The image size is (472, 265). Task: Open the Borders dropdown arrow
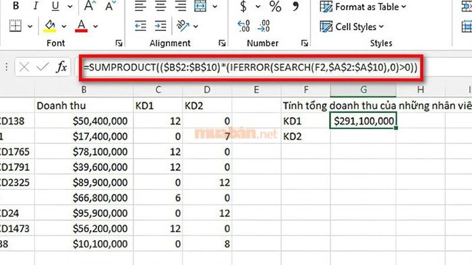[x=30, y=26]
